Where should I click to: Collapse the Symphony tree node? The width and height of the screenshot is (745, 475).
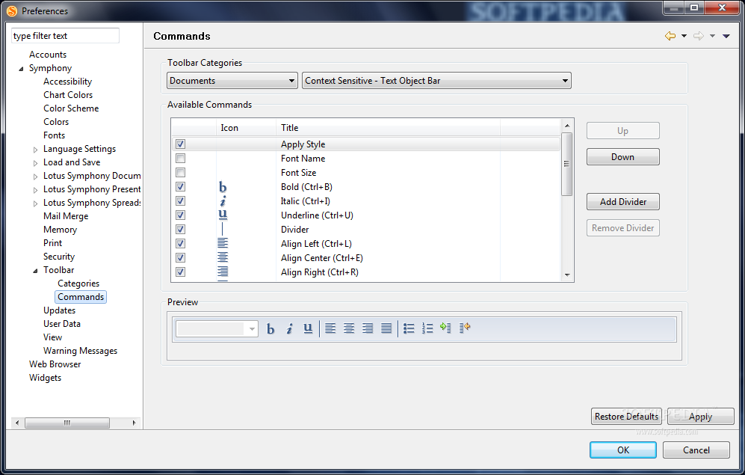click(x=21, y=69)
